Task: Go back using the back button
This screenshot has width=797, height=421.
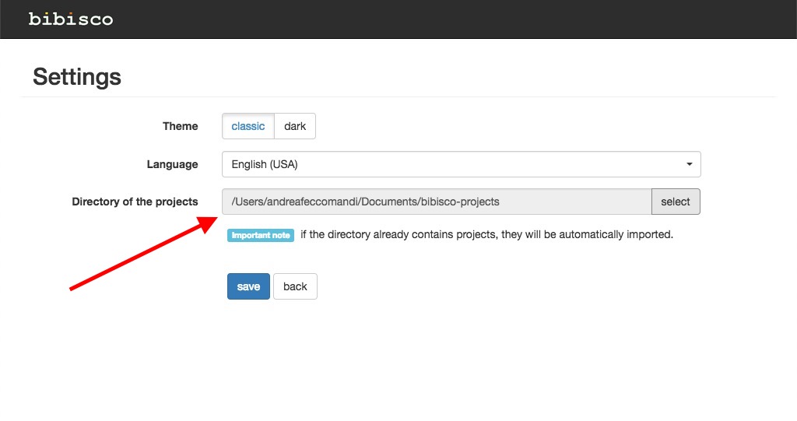Action: [x=295, y=286]
